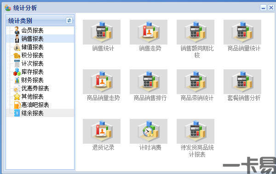Close the 统计分析 window
276x174 pixels.
pyautogui.click(x=271, y=8)
